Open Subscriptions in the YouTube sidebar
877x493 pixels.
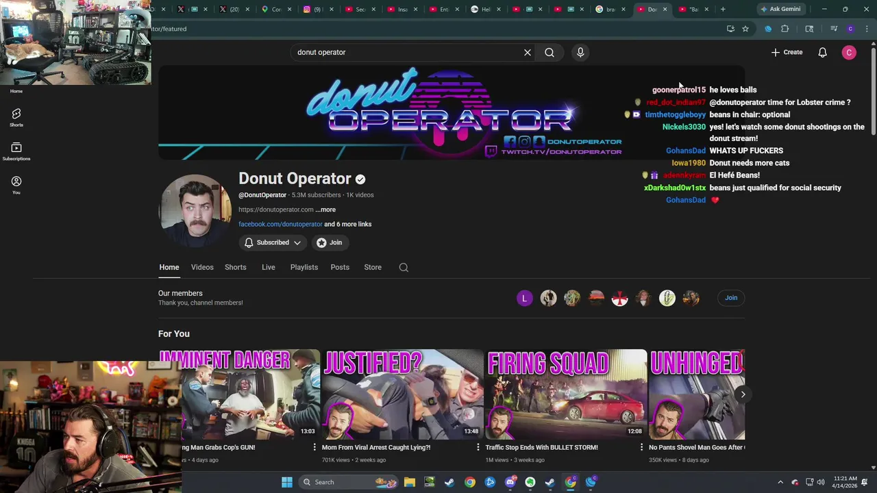[x=16, y=151]
